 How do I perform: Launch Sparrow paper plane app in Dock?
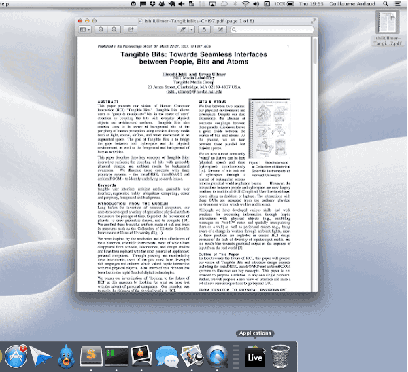(x=41, y=356)
